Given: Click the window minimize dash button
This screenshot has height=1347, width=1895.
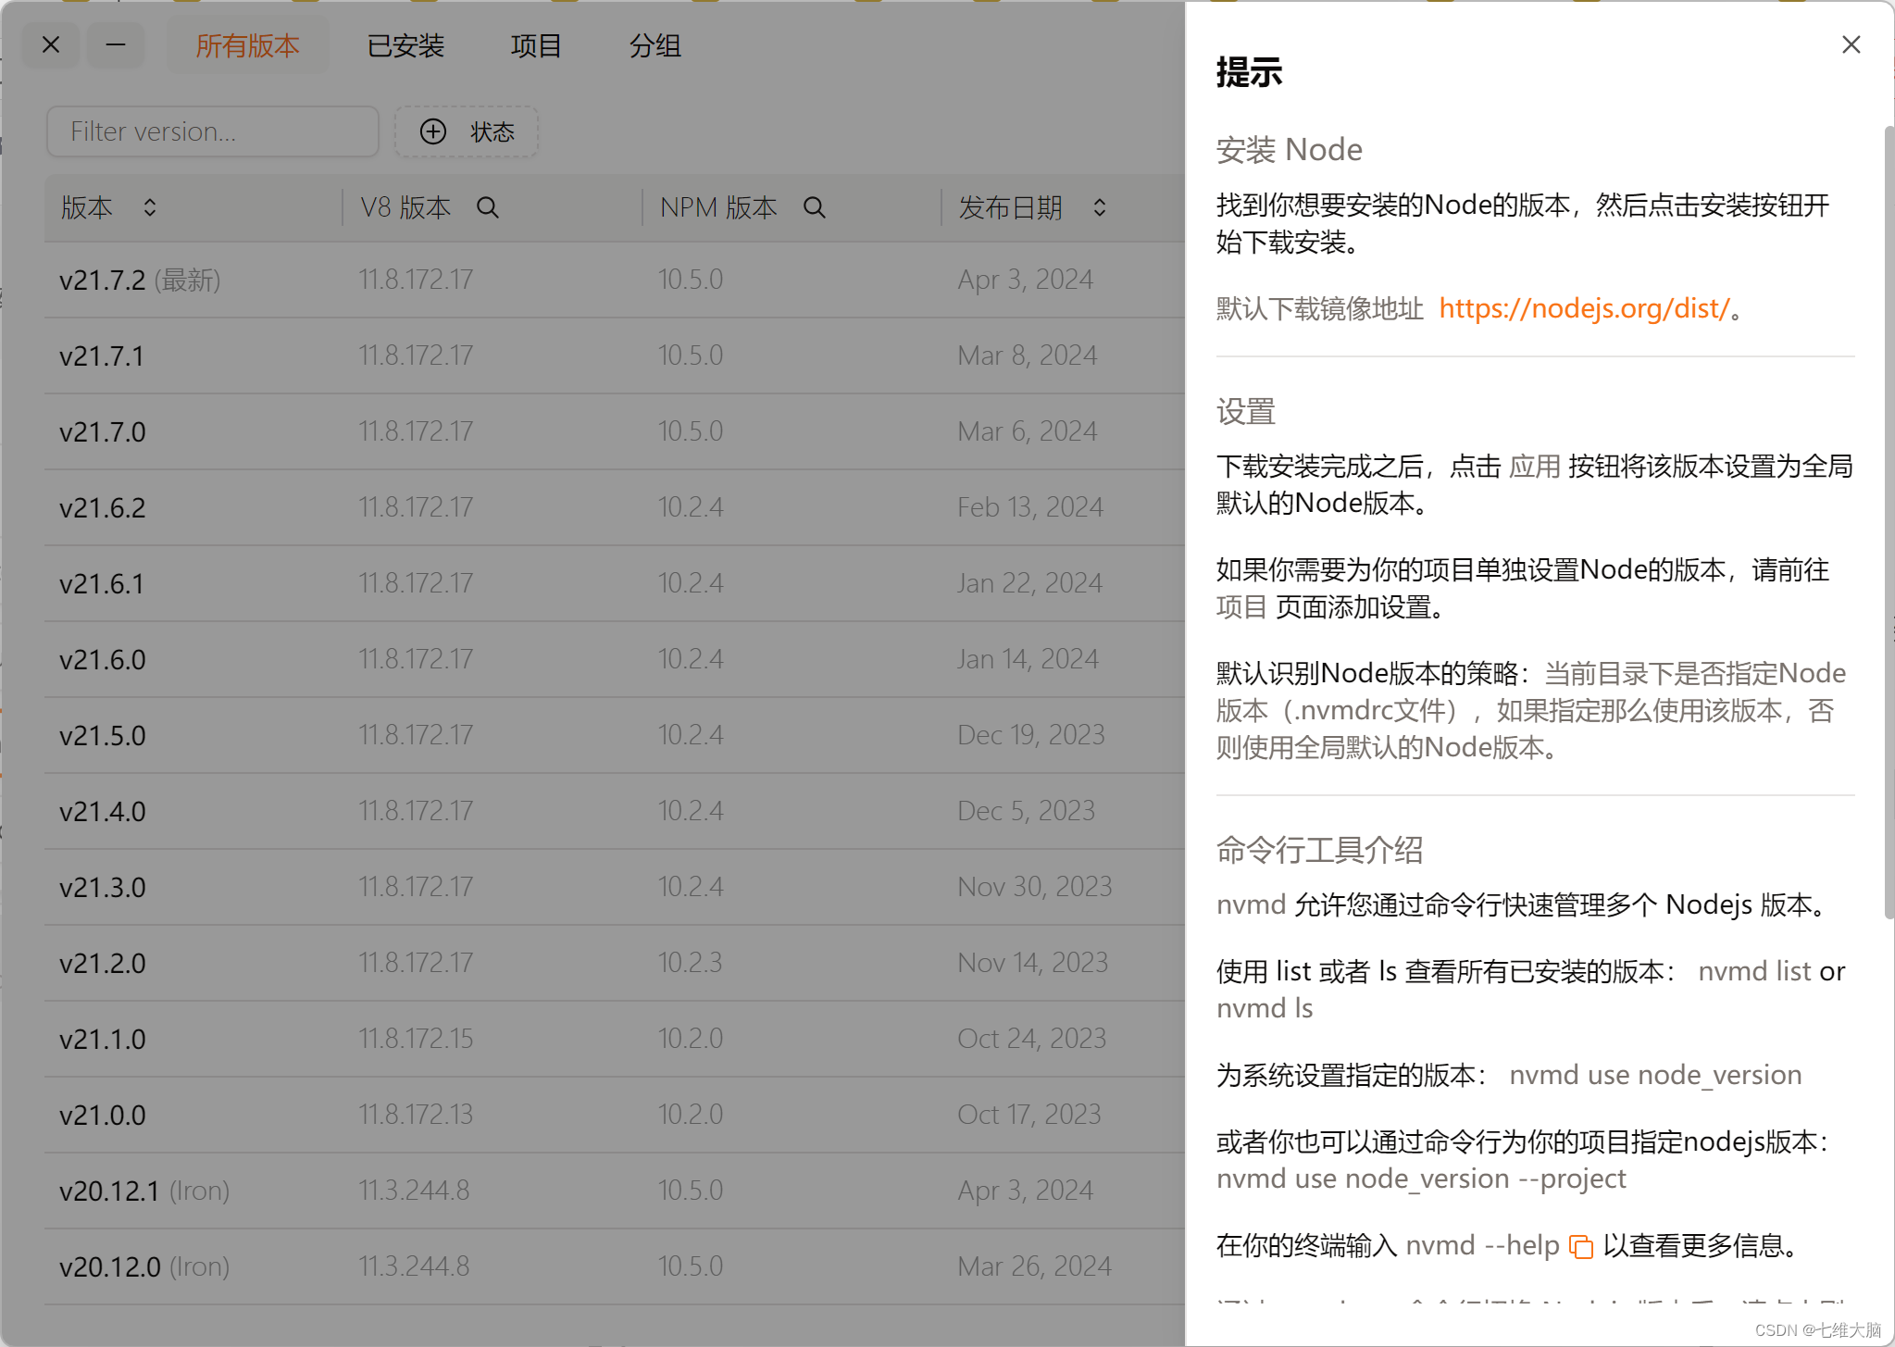Looking at the screenshot, I should (116, 44).
